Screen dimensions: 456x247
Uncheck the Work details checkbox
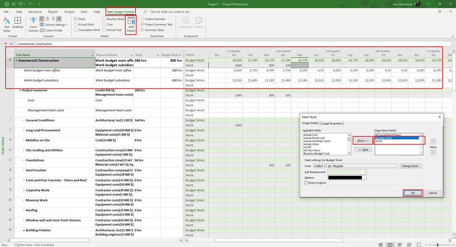pyautogui.click(x=76, y=19)
